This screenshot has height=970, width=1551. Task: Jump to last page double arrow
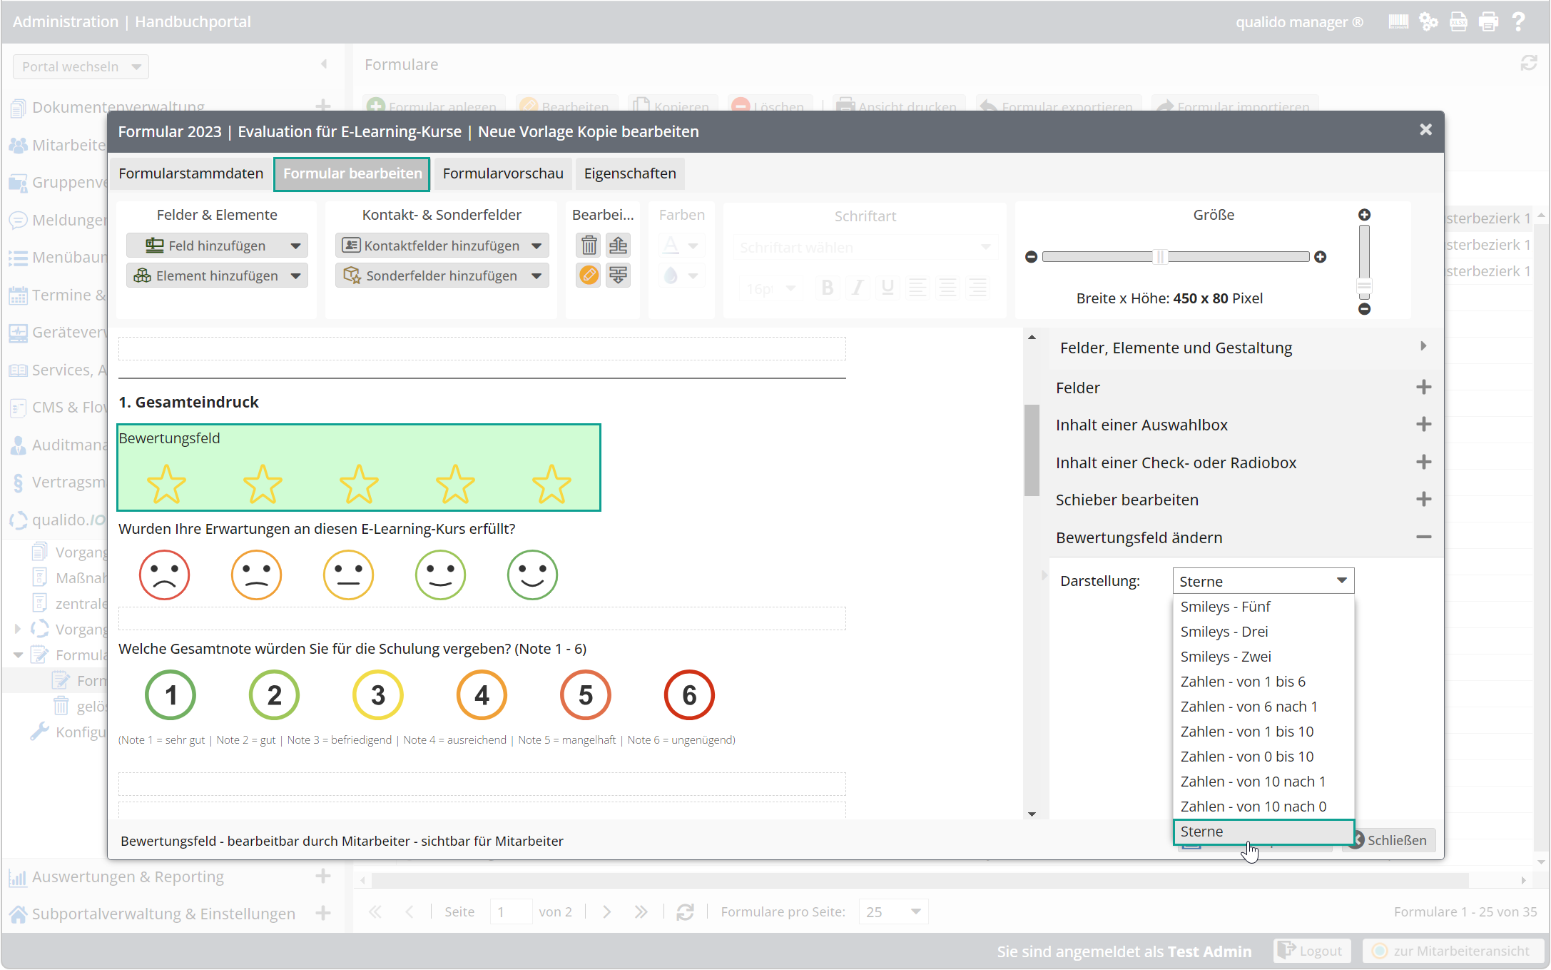click(x=641, y=911)
